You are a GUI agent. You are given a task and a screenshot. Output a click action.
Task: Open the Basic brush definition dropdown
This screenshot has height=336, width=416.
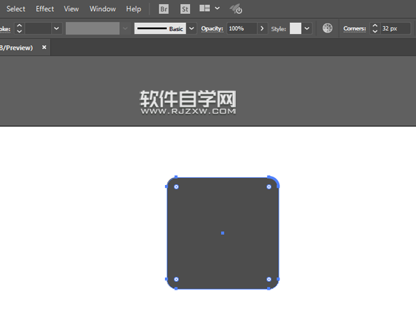[x=191, y=28]
